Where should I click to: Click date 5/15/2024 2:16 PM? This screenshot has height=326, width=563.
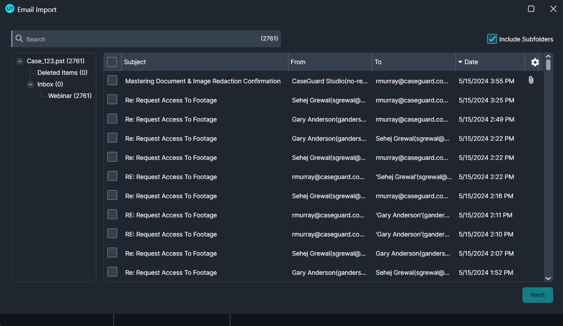pyautogui.click(x=486, y=196)
